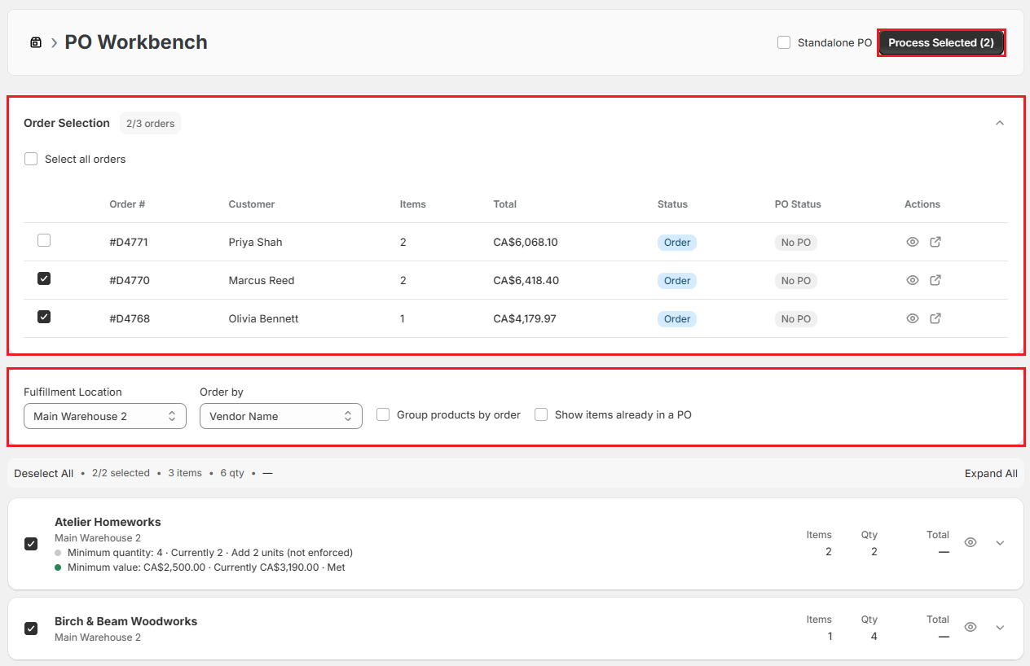
Task: Uncheck Birch & Beam Woodworks checkbox
Action: pyautogui.click(x=31, y=629)
